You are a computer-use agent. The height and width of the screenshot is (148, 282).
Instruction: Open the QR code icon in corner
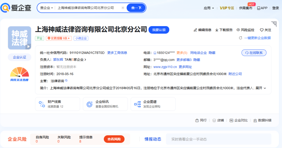pos(274,24)
